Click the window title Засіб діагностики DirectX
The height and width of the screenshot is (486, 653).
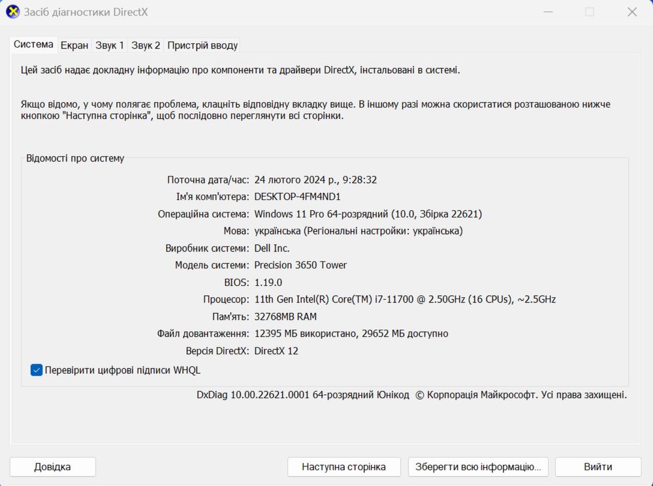[x=86, y=12]
